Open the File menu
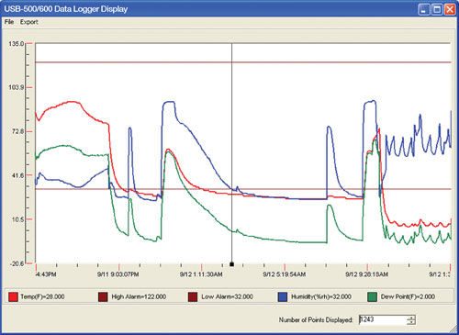 pyautogui.click(x=9, y=22)
